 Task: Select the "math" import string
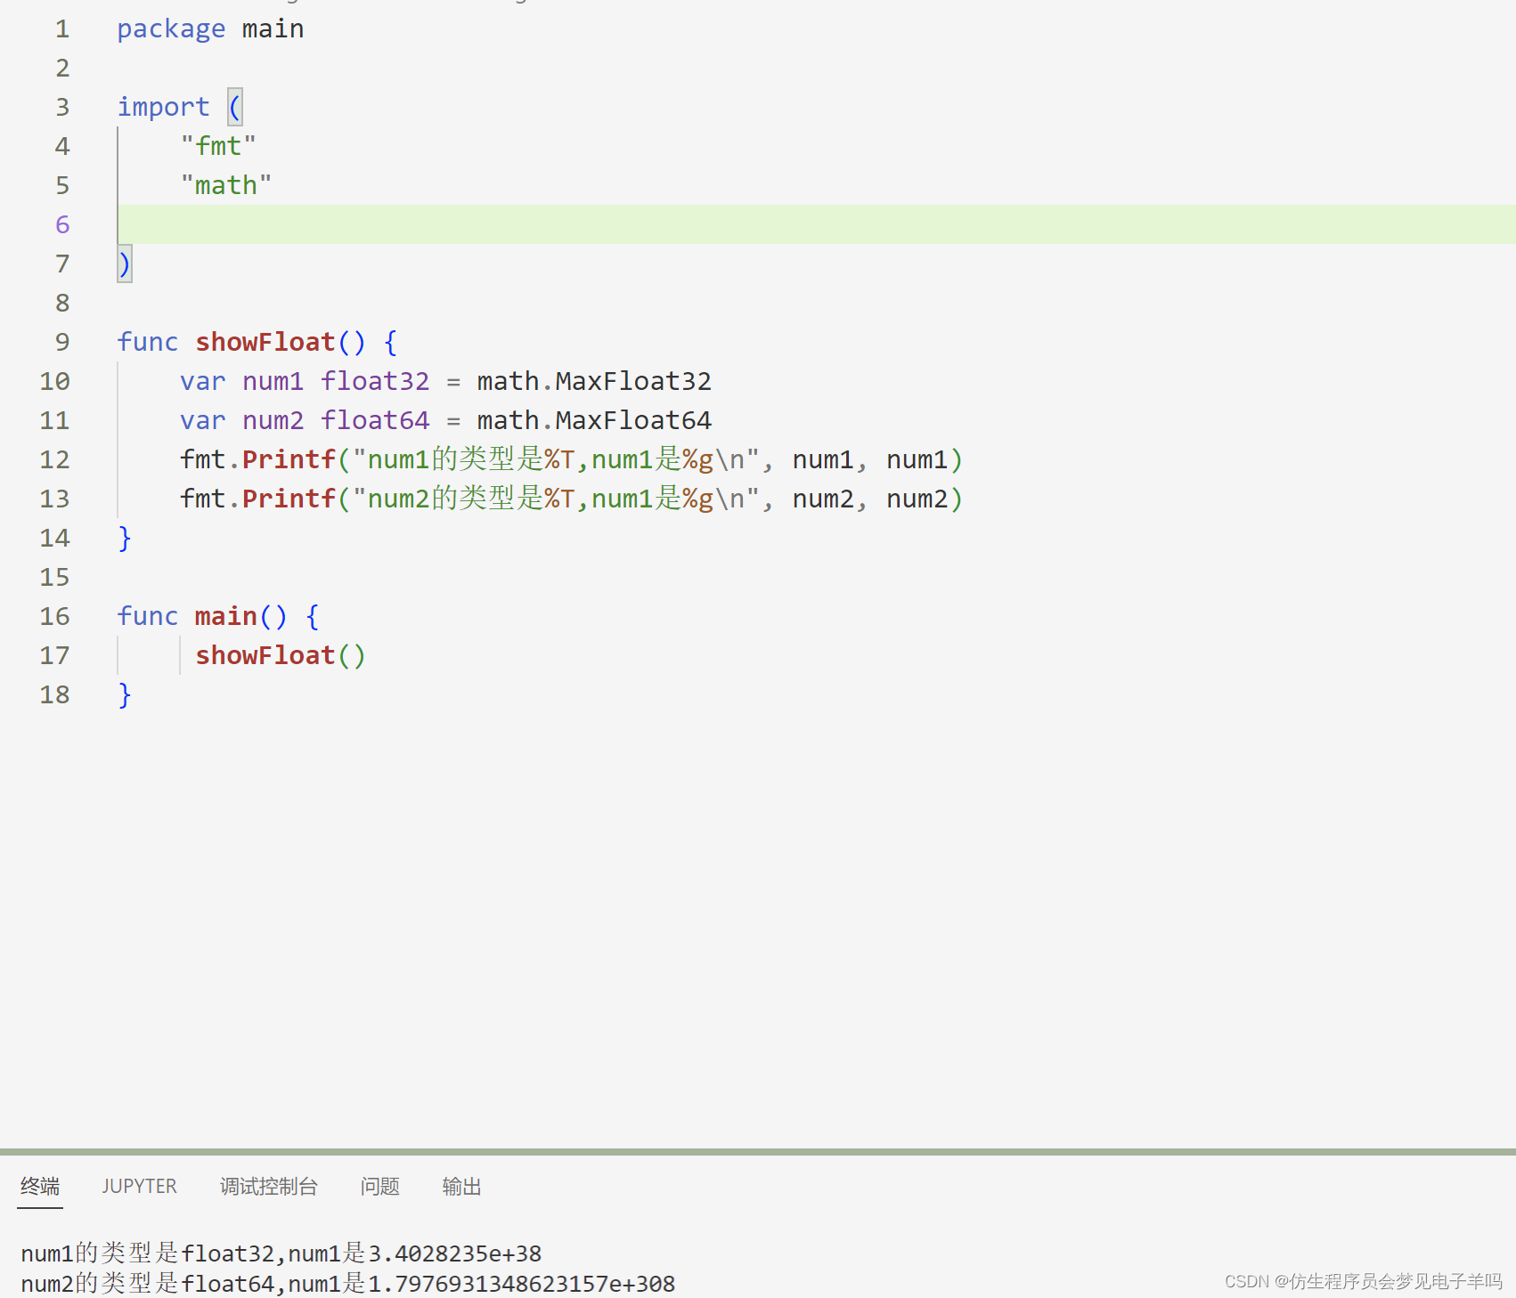tap(226, 185)
